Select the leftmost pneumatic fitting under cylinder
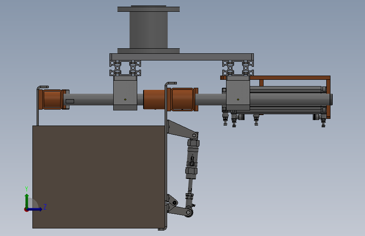Image resolution: width=365 pixels, height=236 pixels. [225, 119]
